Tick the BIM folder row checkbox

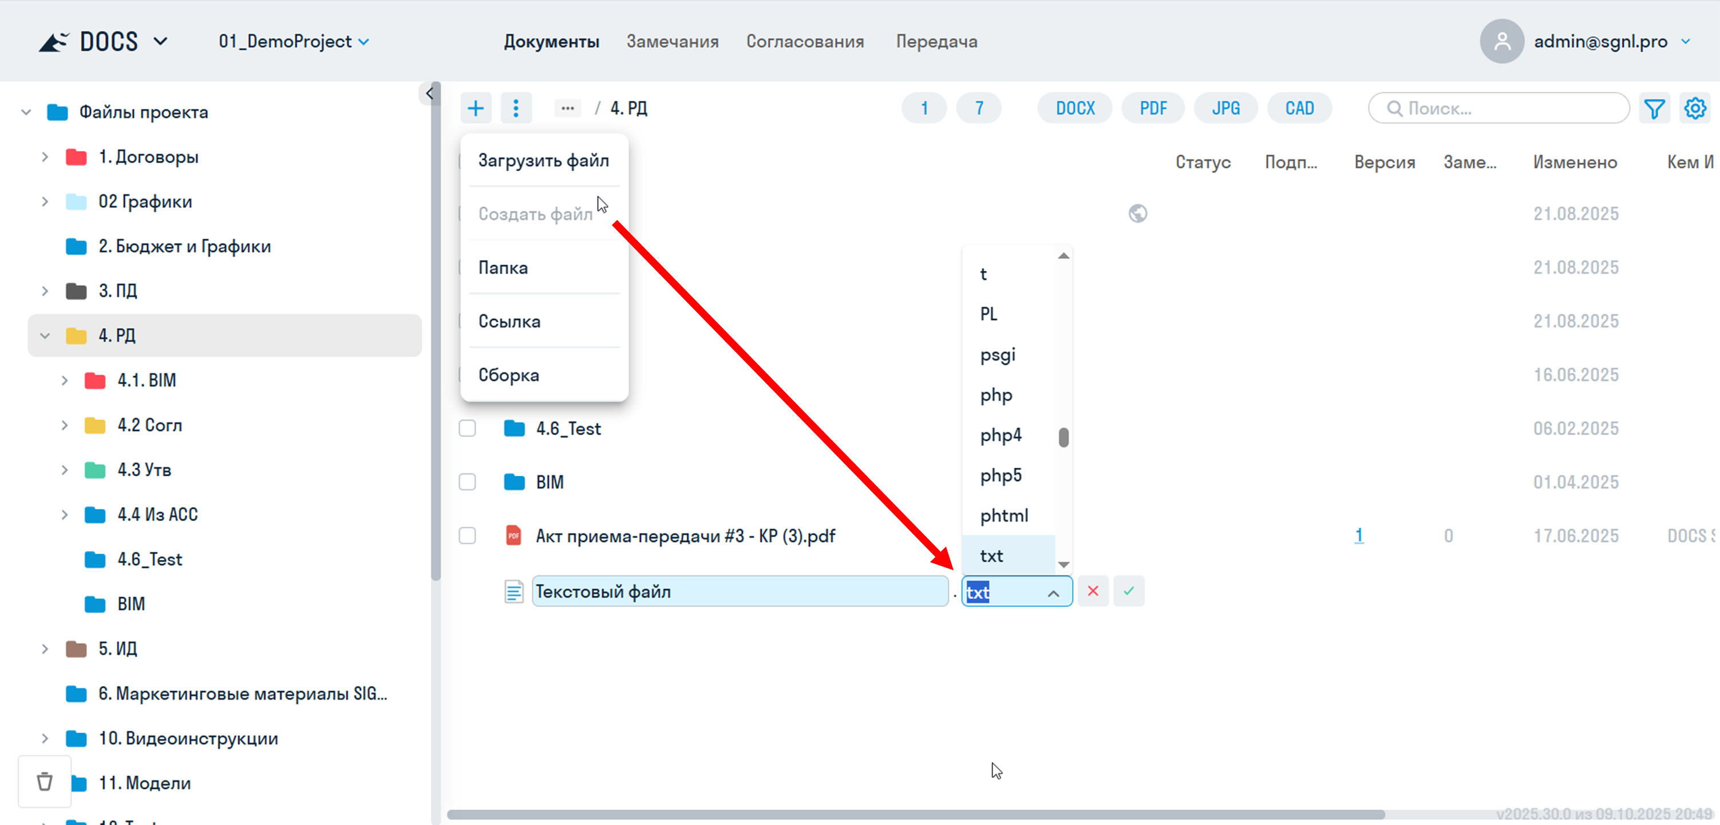pyautogui.click(x=468, y=481)
